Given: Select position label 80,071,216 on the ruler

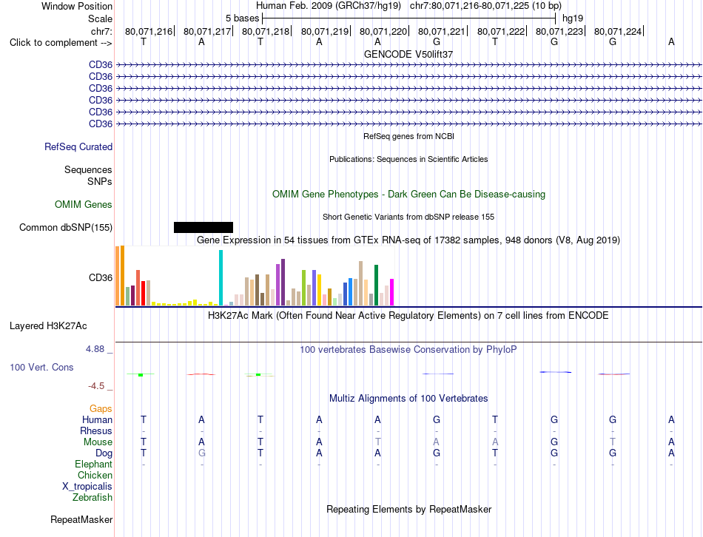Looking at the screenshot, I should [149, 31].
